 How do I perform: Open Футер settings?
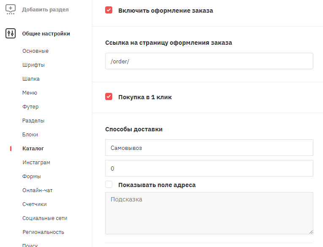pos(30,107)
